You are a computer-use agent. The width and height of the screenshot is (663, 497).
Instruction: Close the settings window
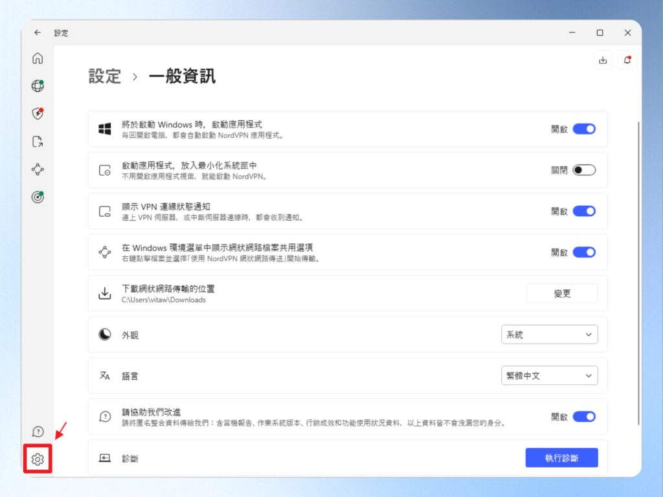point(627,32)
